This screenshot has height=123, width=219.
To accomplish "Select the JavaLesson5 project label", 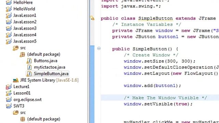I will click(25, 41).
